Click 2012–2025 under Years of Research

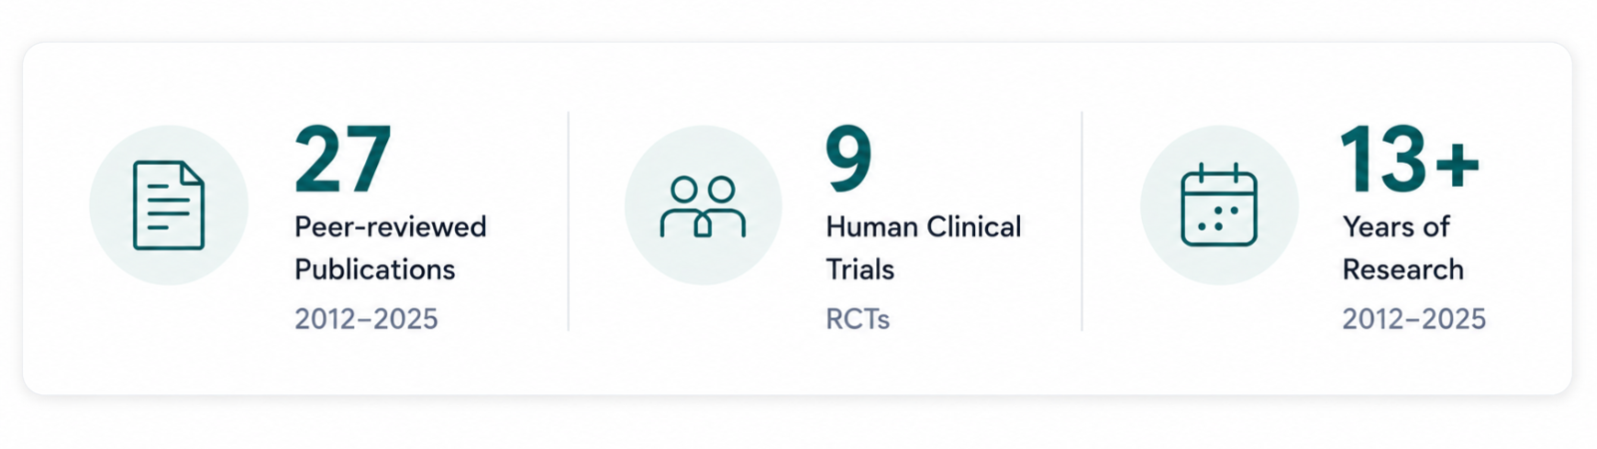[1413, 319]
